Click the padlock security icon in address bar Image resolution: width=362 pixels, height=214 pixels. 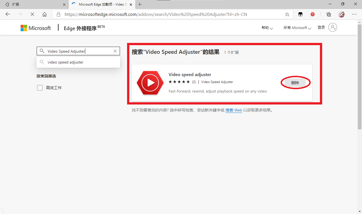(x=58, y=14)
